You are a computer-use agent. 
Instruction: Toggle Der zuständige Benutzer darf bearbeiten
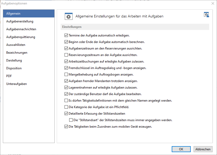(x=66, y=94)
